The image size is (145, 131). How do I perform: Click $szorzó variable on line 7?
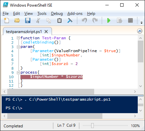point(60,64)
